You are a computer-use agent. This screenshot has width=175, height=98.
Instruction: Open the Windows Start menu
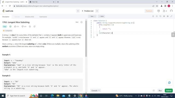point(2,96)
